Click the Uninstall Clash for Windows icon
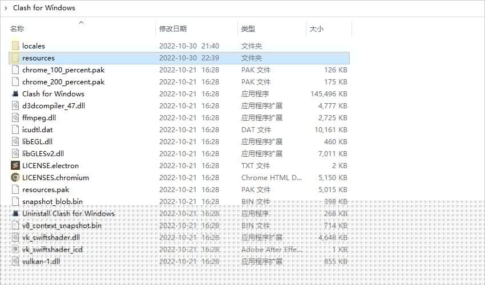This screenshot has height=285, width=485. pyautogui.click(x=15, y=213)
